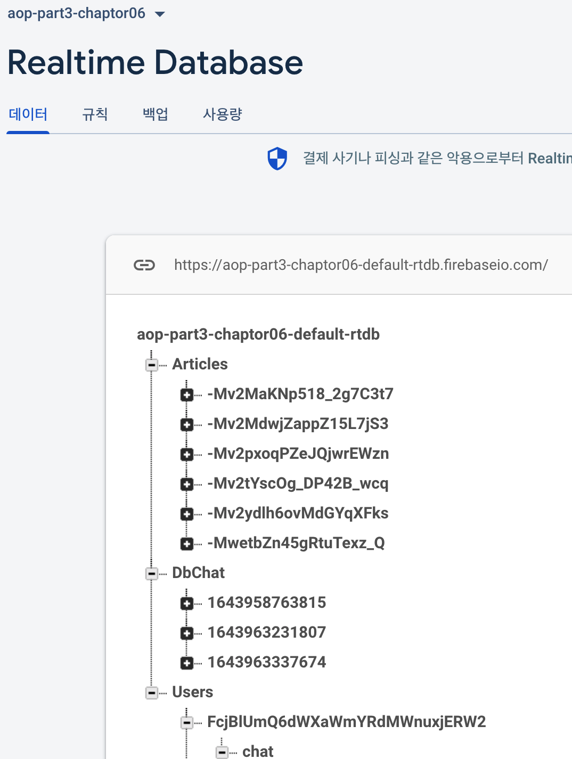Click the blue security shield icon
The image size is (572, 759).
coord(277,159)
